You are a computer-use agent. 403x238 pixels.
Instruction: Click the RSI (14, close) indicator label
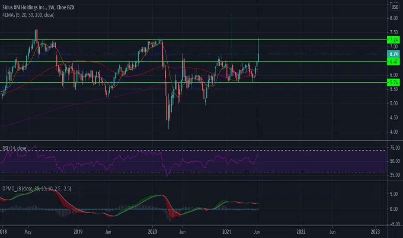click(x=15, y=148)
